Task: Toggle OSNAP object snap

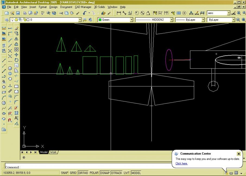Action: pos(105,173)
